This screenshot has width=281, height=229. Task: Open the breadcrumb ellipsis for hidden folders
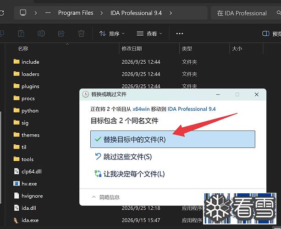click(48, 13)
